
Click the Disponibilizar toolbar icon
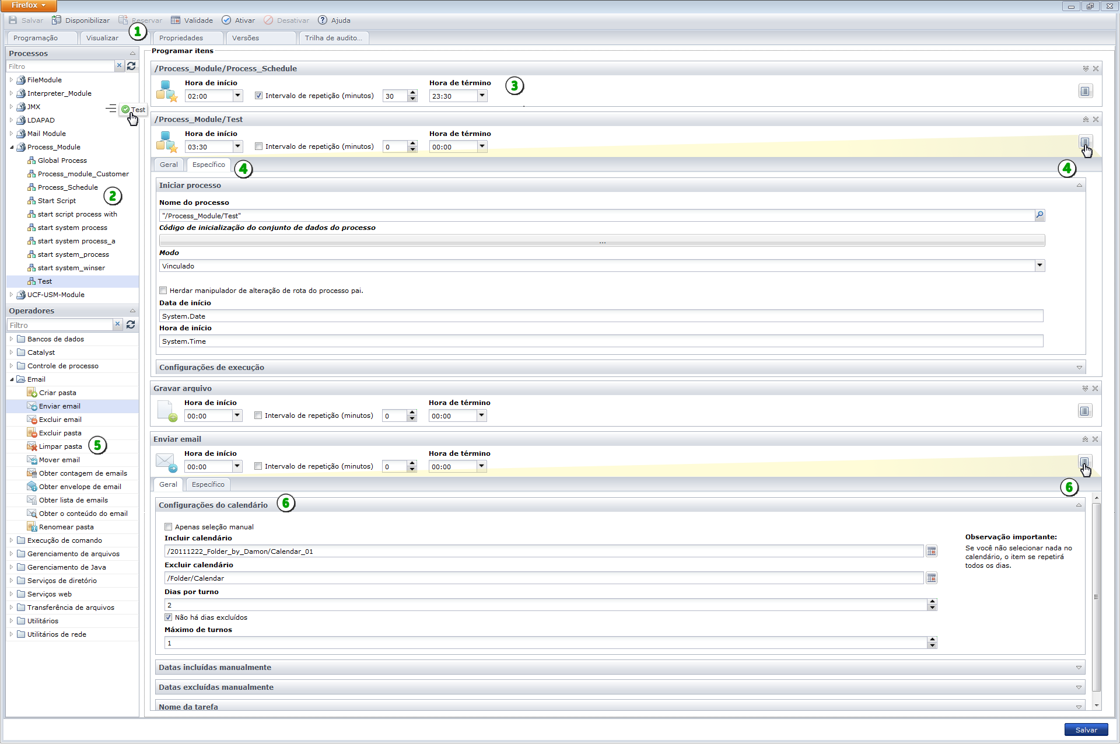[x=57, y=20]
